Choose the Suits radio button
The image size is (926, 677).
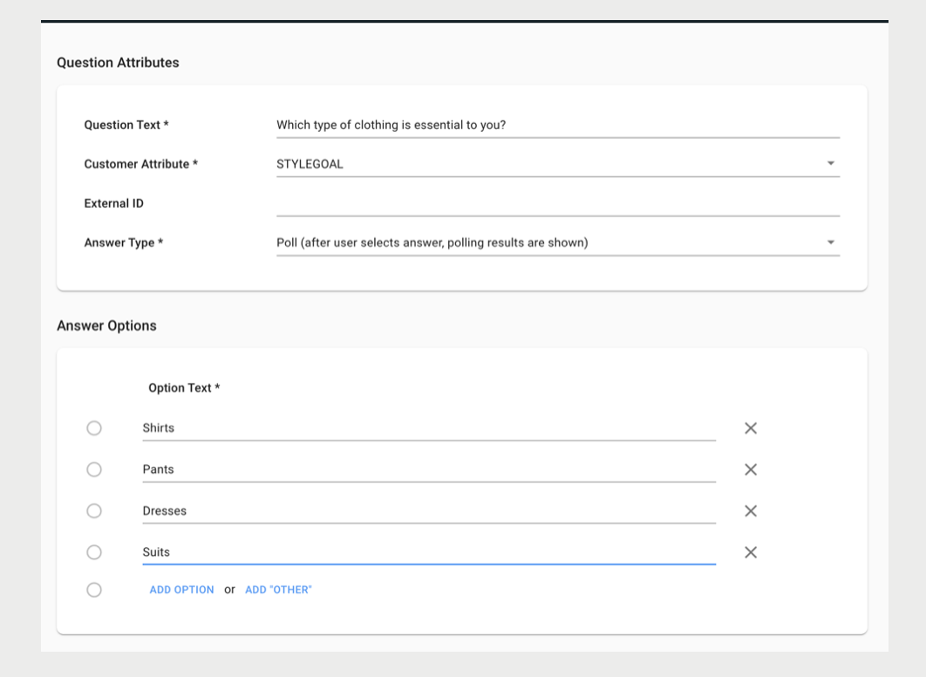click(x=94, y=551)
